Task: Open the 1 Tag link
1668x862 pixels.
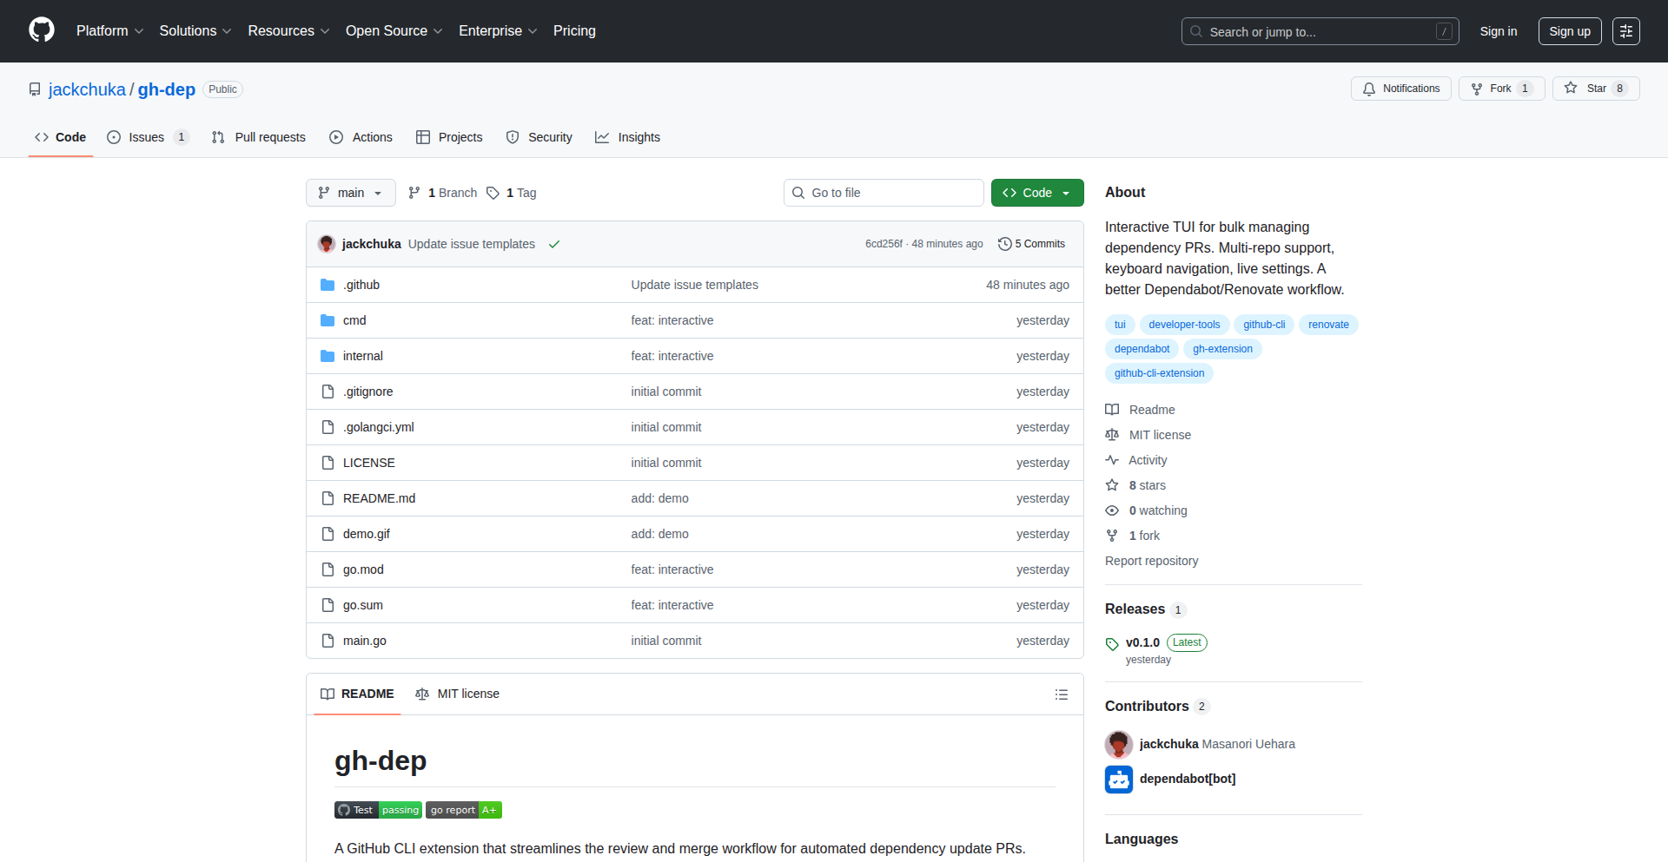Action: [x=512, y=193]
